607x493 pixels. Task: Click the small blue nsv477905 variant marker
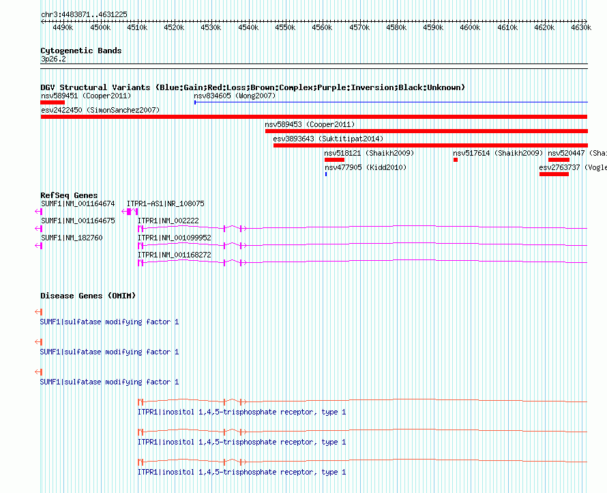coord(326,174)
